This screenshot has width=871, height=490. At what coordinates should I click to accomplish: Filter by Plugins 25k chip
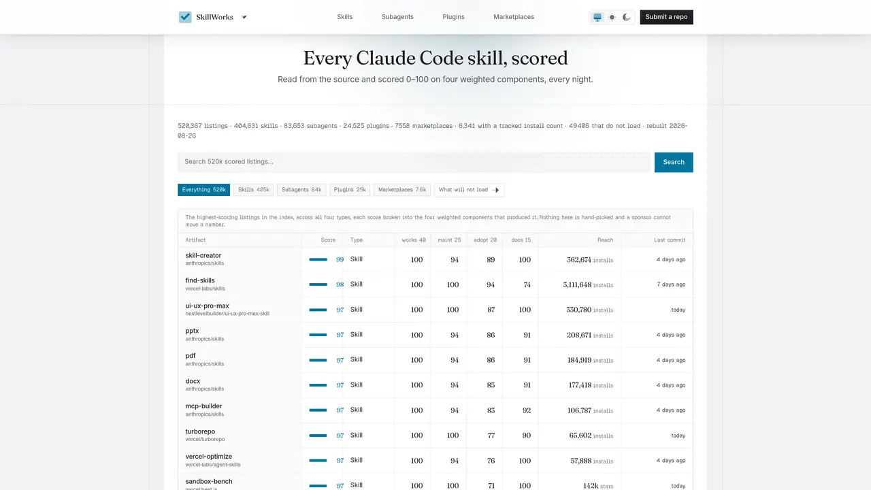tap(350, 190)
